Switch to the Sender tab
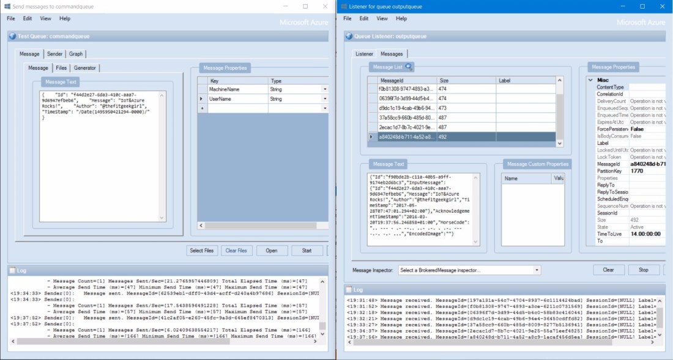The width and height of the screenshot is (673, 360). coord(54,54)
